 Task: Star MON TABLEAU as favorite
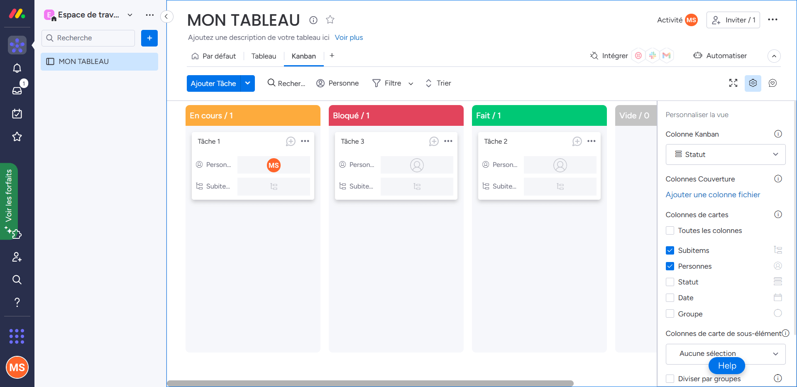tap(330, 20)
